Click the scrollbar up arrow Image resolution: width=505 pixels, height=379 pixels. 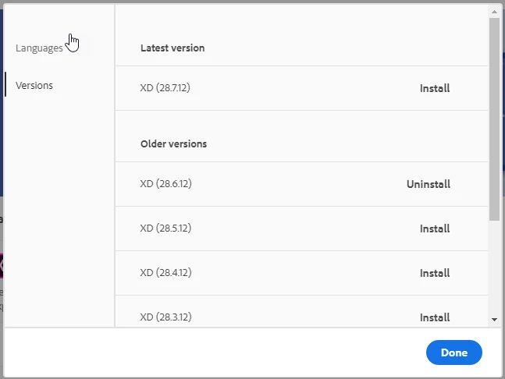(494, 12)
